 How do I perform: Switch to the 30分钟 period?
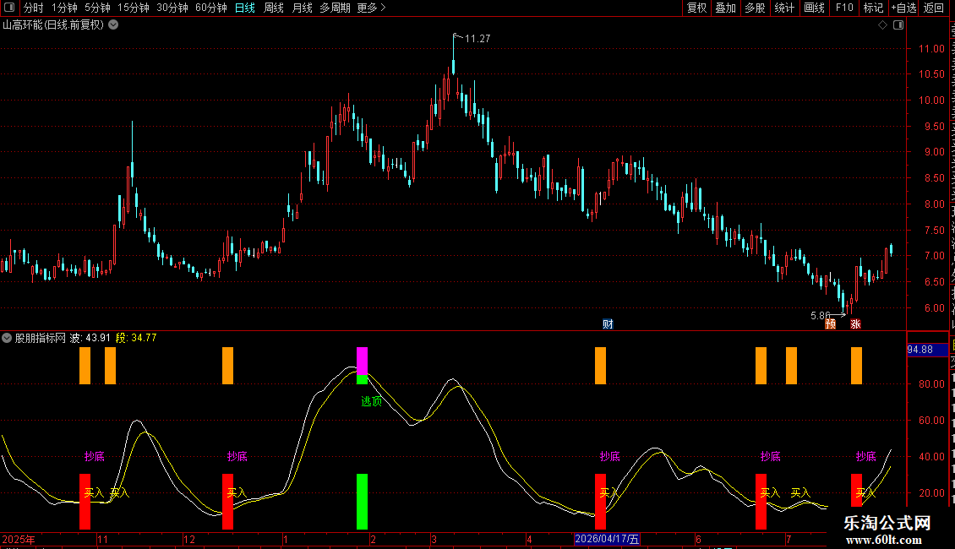click(172, 8)
